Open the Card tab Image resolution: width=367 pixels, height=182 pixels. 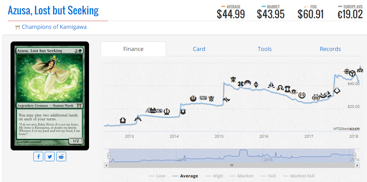pos(199,49)
